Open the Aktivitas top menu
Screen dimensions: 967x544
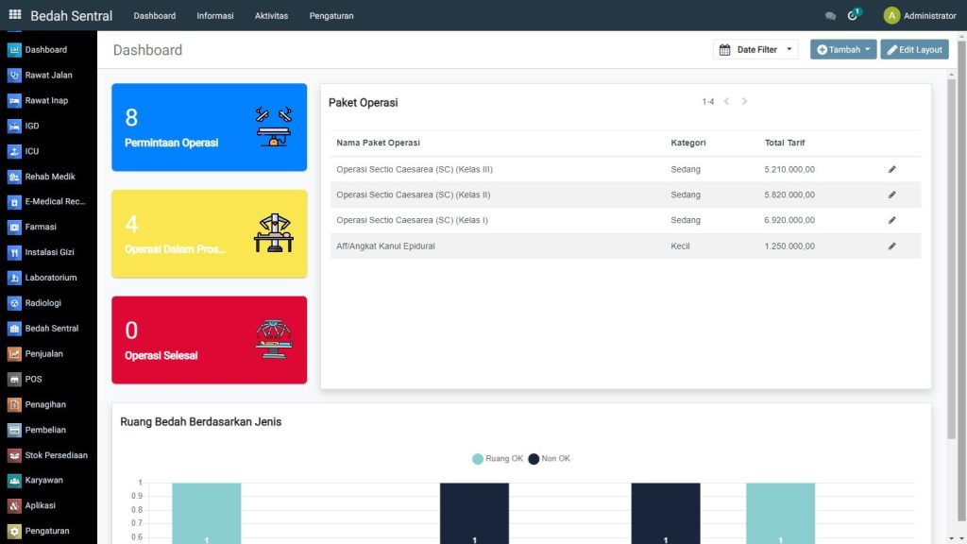tap(271, 16)
